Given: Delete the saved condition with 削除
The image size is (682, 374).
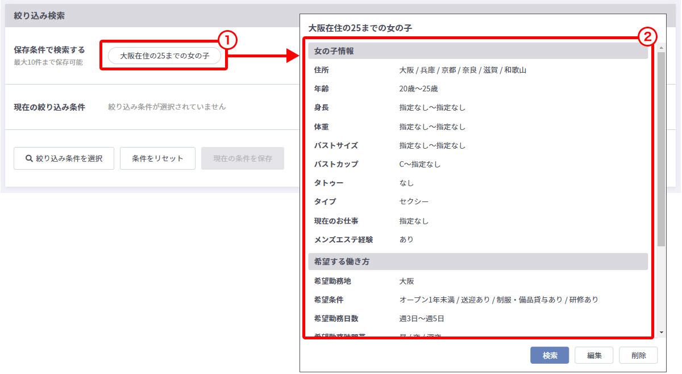Looking at the screenshot, I should (638, 355).
